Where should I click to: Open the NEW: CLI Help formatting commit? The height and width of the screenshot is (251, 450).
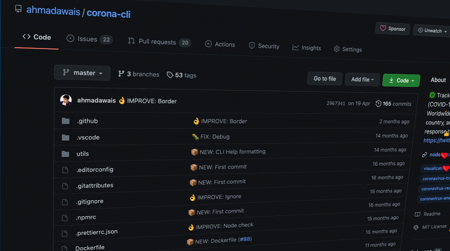coord(233,152)
